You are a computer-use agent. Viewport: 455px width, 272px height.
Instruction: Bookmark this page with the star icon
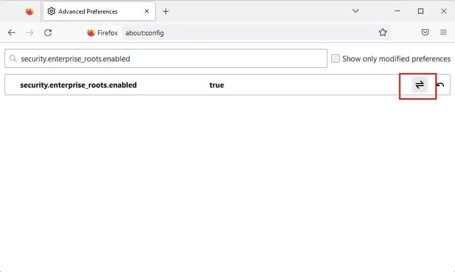click(x=382, y=32)
